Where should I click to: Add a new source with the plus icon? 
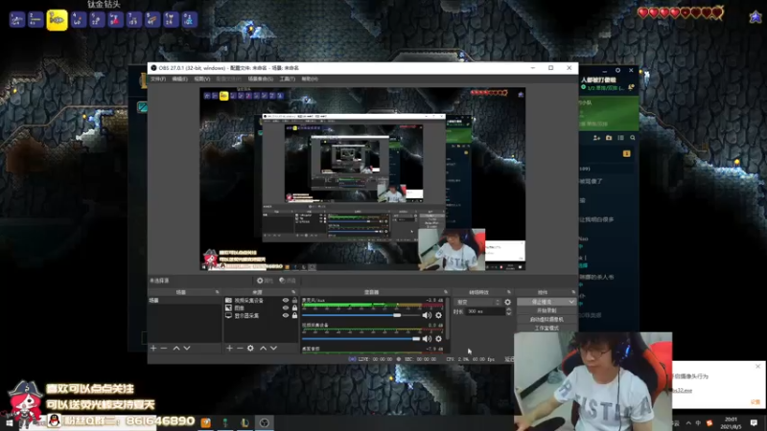(x=229, y=348)
